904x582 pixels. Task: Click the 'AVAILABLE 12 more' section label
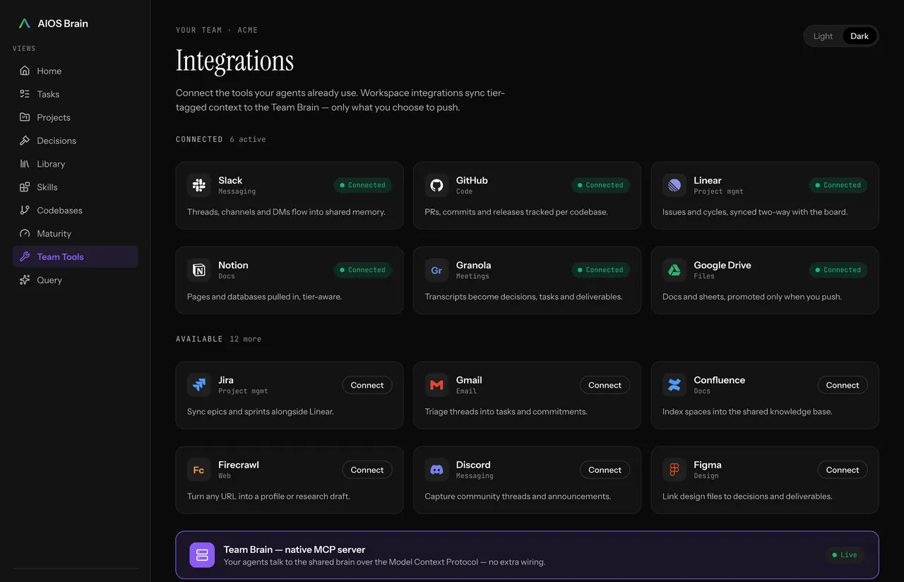pos(218,339)
